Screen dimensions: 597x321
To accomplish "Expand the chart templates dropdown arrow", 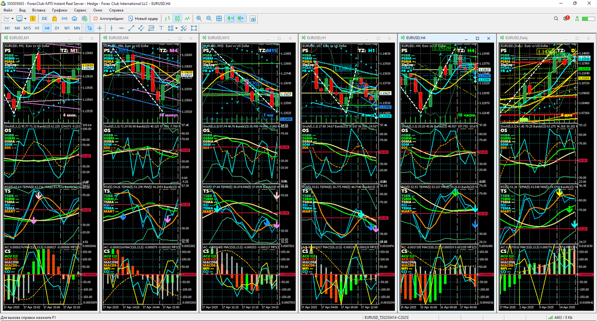I will coord(25,18).
